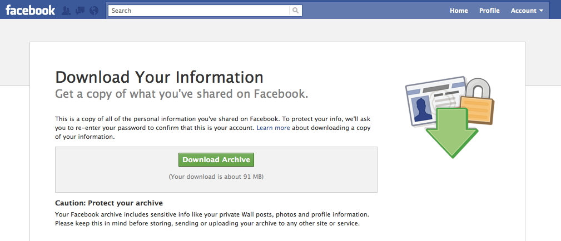Go to Home in the top bar
This screenshot has width=561, height=241.
459,11
